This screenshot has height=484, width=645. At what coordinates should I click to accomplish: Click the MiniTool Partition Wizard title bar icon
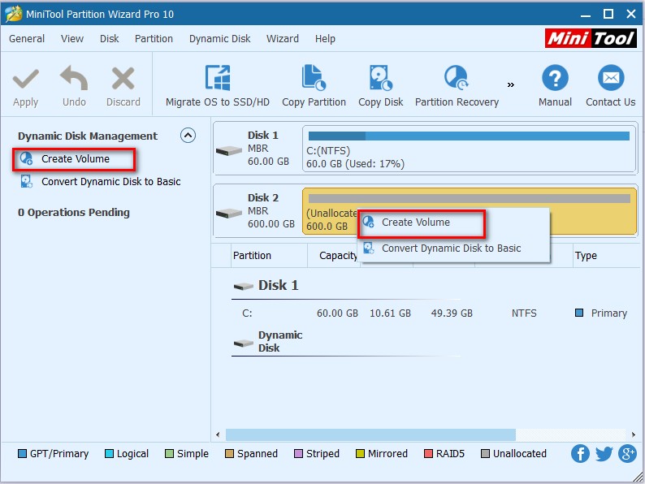coord(13,14)
